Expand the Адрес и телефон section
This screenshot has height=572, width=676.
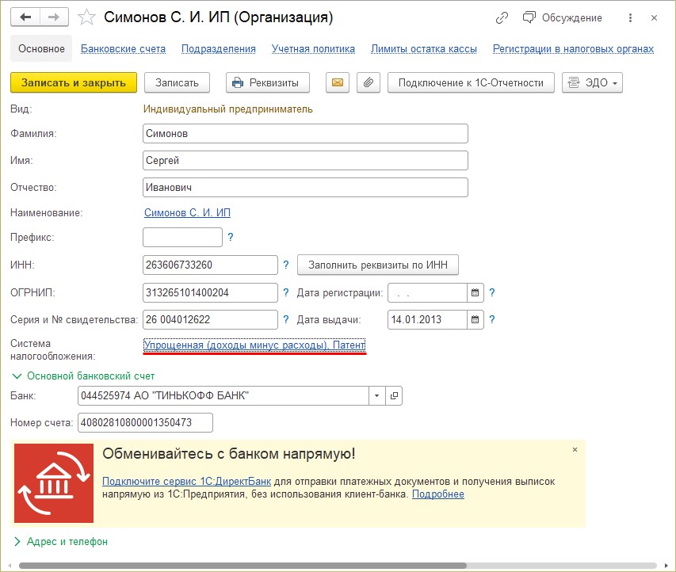click(x=61, y=541)
